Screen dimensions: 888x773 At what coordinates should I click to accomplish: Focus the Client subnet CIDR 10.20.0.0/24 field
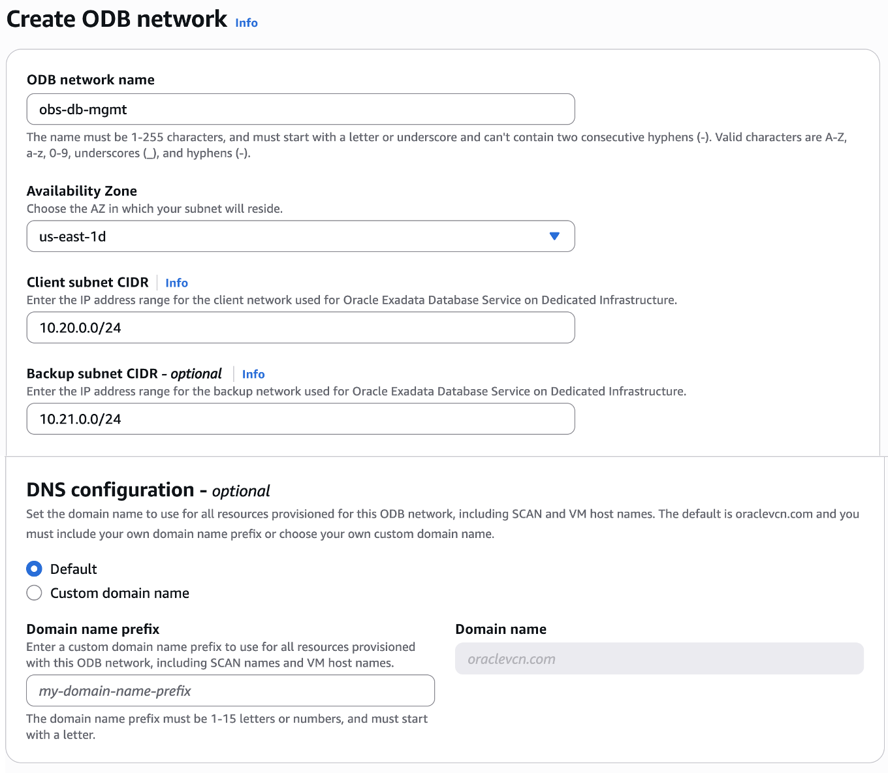tap(300, 328)
